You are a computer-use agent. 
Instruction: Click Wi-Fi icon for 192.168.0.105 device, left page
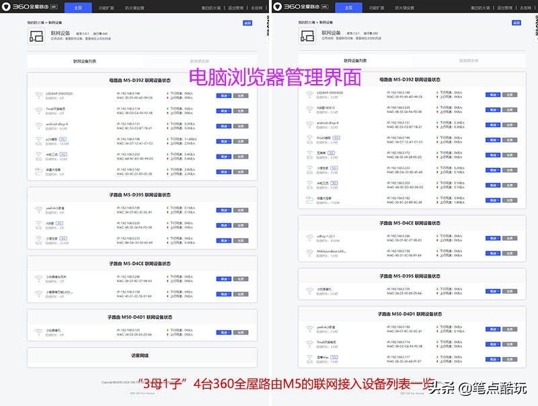(x=39, y=332)
